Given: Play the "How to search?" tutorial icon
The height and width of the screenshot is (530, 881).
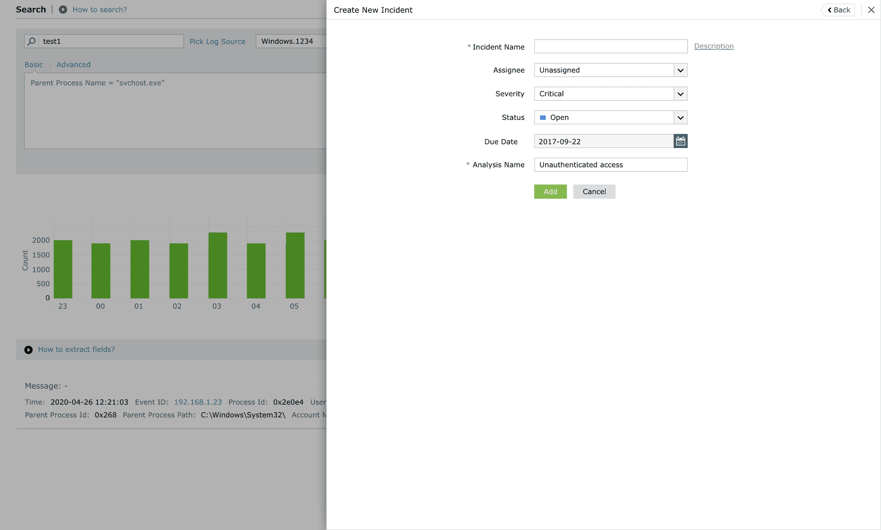Looking at the screenshot, I should [x=62, y=9].
